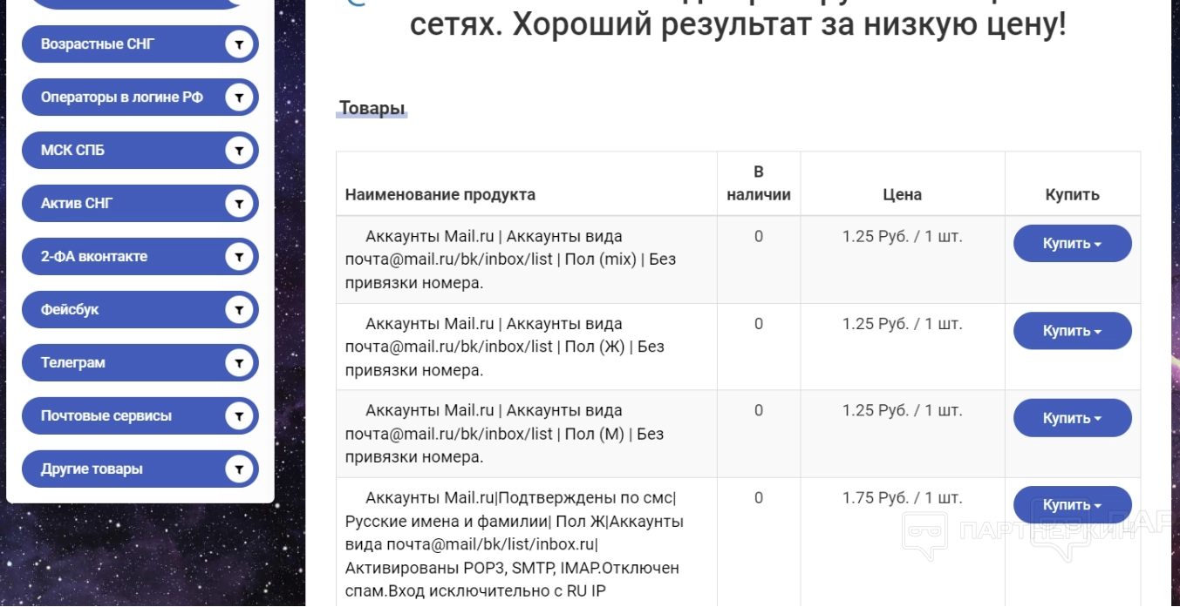Open the Операторы в логине РФ category
Screen dimensions: 1180x607
[140, 97]
